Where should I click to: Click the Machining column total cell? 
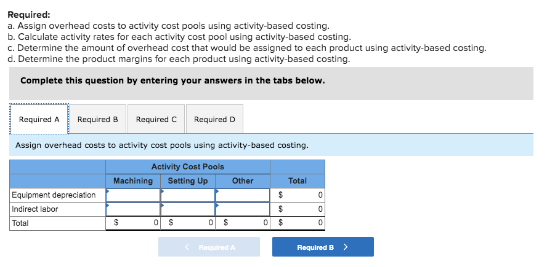(x=133, y=223)
